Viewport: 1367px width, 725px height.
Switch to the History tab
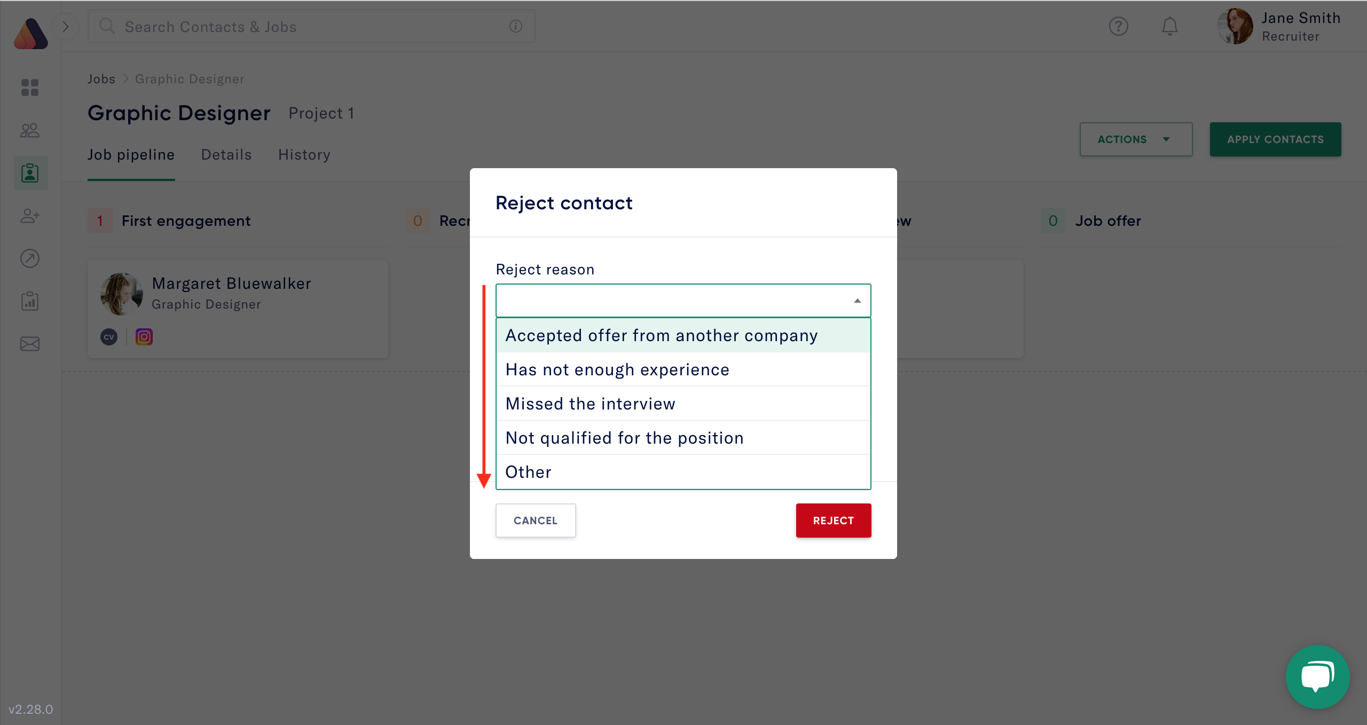[x=304, y=155]
